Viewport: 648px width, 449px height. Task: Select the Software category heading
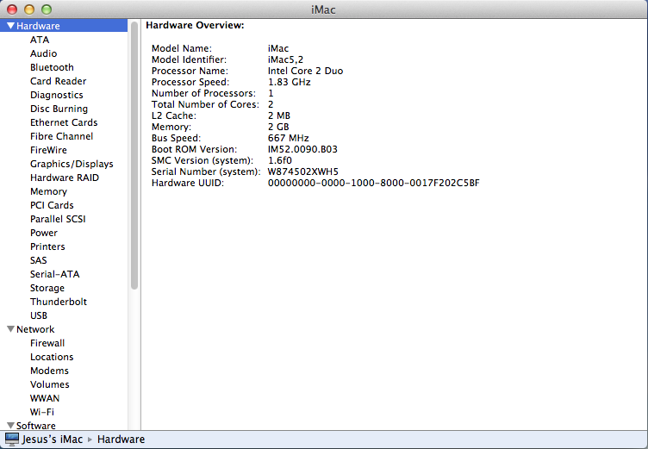pyautogui.click(x=35, y=426)
